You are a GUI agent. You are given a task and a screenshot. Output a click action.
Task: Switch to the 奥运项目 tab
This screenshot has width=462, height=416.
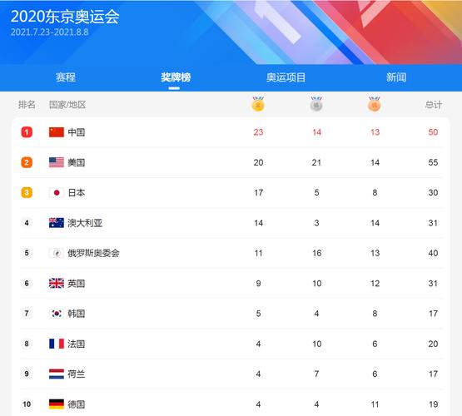286,77
